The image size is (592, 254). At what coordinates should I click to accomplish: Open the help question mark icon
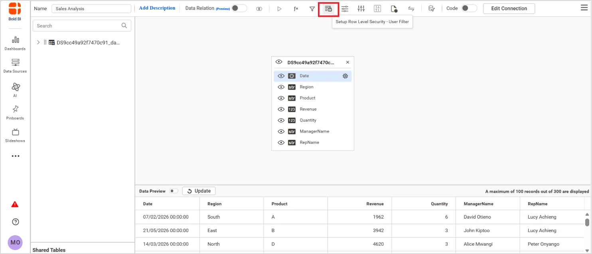pyautogui.click(x=16, y=222)
